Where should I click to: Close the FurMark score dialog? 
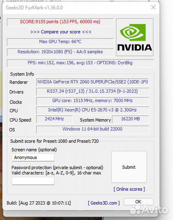click(x=153, y=7)
